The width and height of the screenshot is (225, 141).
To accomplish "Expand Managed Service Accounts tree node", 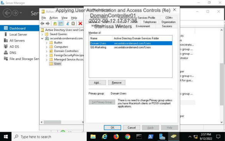I will [47, 60].
